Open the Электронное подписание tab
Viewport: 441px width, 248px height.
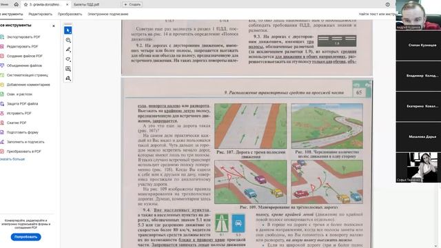(108, 14)
